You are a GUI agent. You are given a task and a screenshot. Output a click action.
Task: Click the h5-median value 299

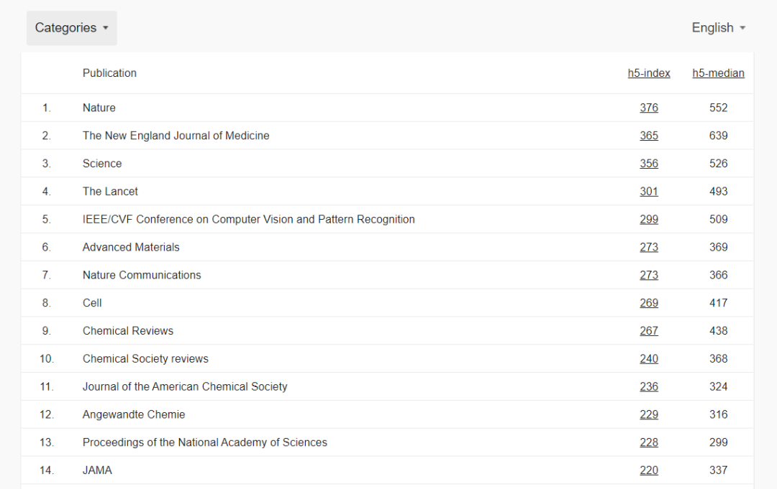(x=718, y=442)
